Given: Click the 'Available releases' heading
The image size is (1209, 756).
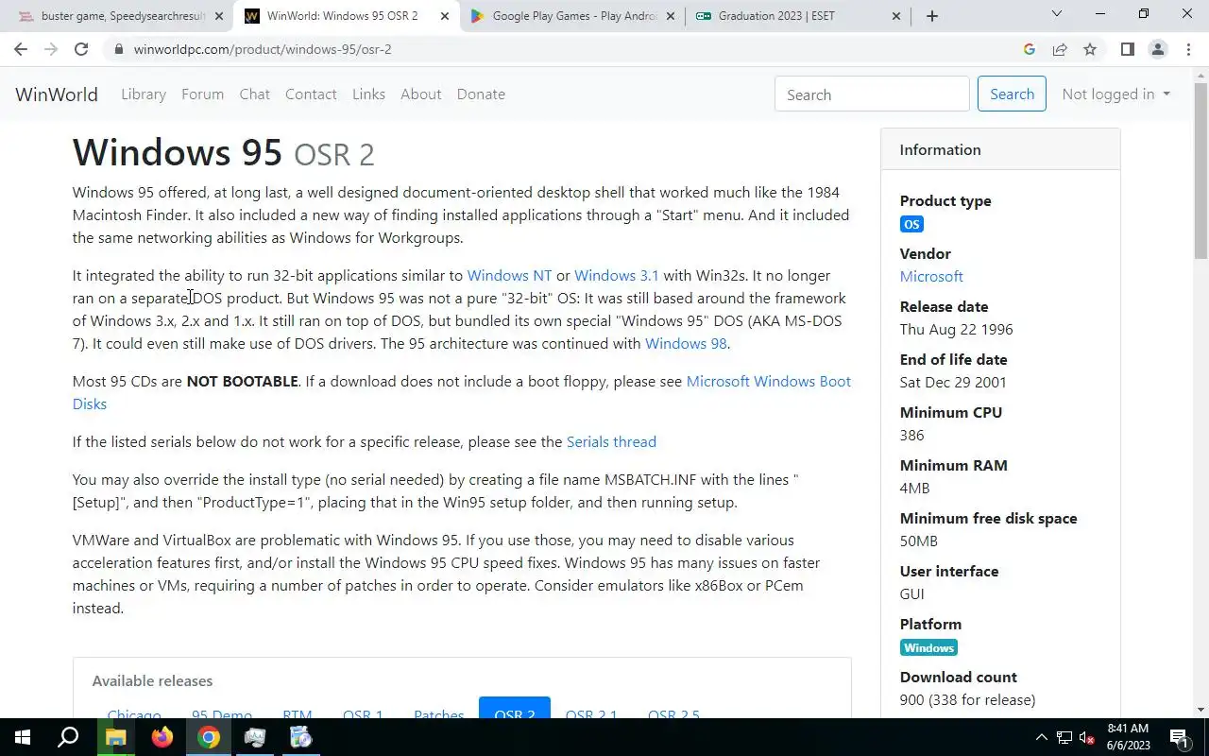Looking at the screenshot, I should [152, 680].
